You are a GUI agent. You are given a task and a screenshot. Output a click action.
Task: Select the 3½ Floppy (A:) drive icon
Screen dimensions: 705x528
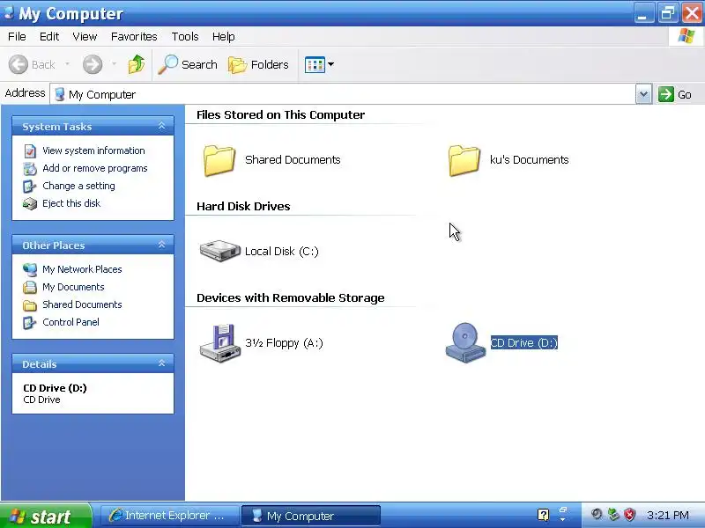click(x=219, y=342)
